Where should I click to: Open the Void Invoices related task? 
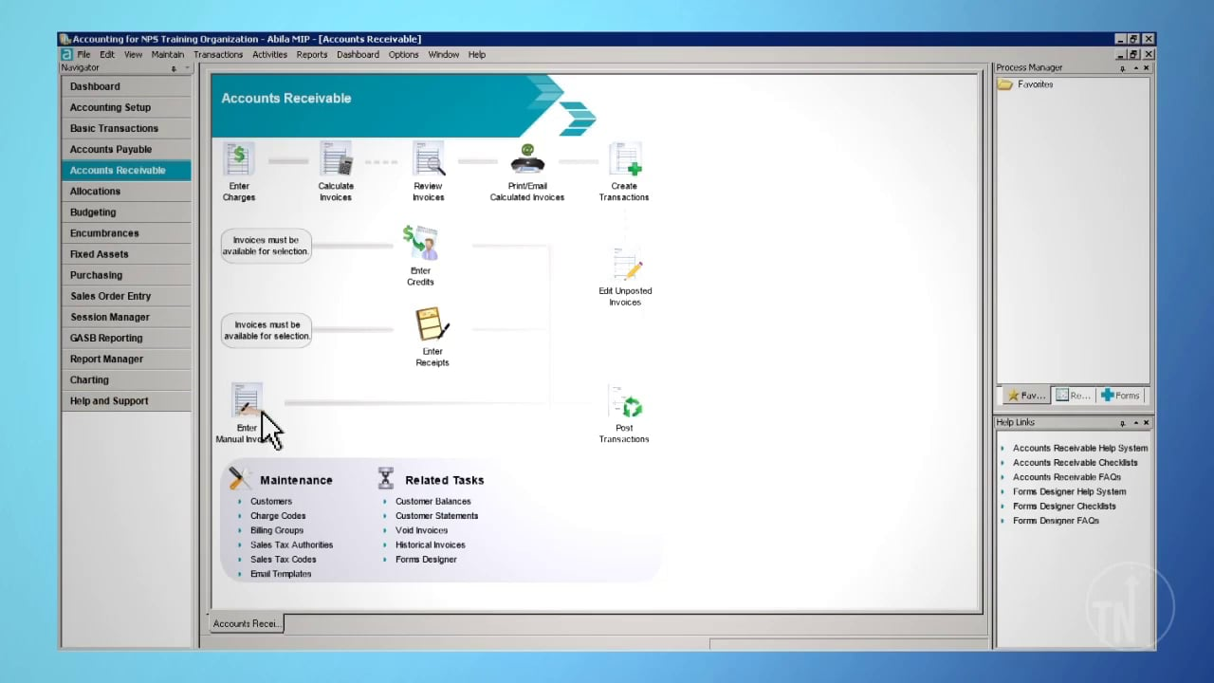click(421, 530)
